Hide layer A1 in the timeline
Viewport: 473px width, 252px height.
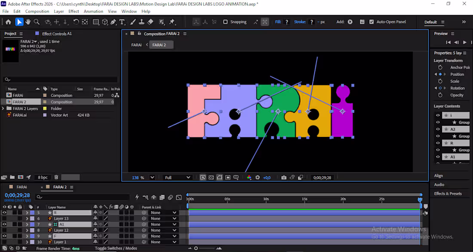pyautogui.click(x=4, y=224)
